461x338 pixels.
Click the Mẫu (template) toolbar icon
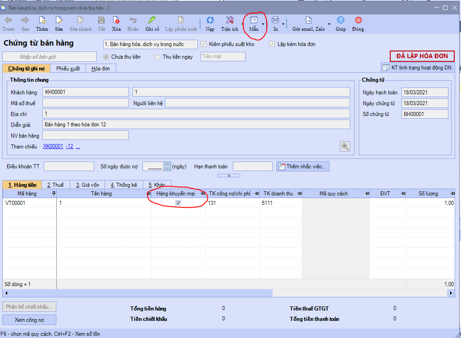(253, 20)
